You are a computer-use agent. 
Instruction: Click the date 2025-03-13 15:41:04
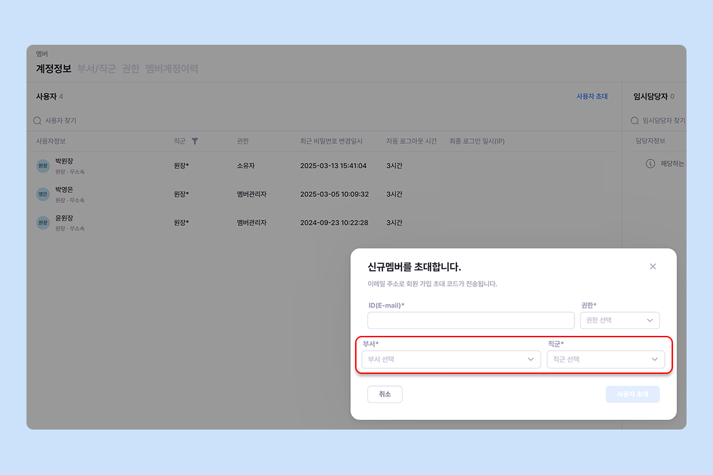coord(333,166)
